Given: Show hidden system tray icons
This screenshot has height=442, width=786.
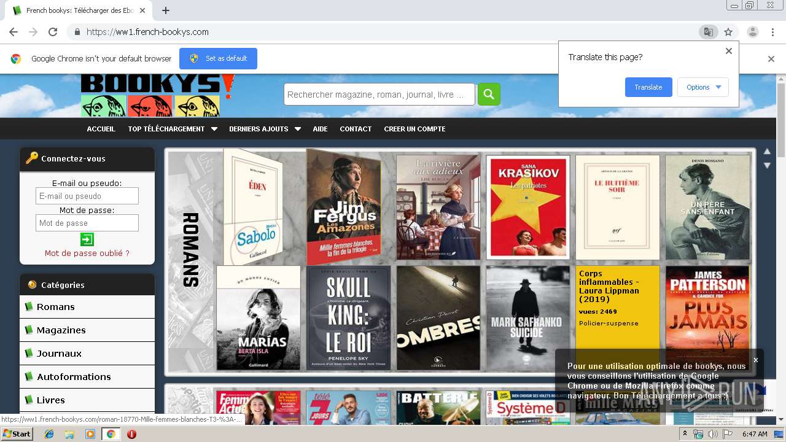Looking at the screenshot, I should click(685, 433).
